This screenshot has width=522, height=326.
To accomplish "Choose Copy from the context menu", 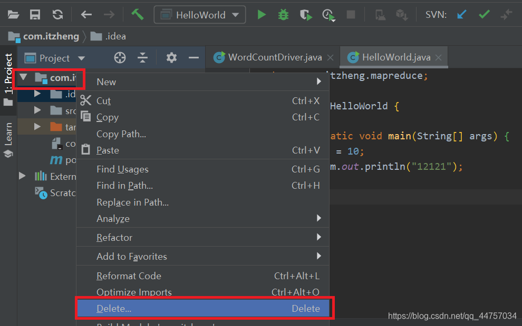I will click(x=203, y=117).
